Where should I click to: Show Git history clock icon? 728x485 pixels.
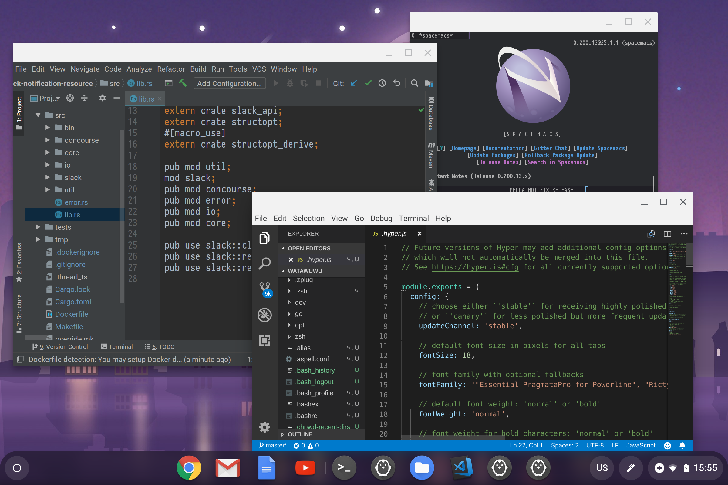click(382, 83)
